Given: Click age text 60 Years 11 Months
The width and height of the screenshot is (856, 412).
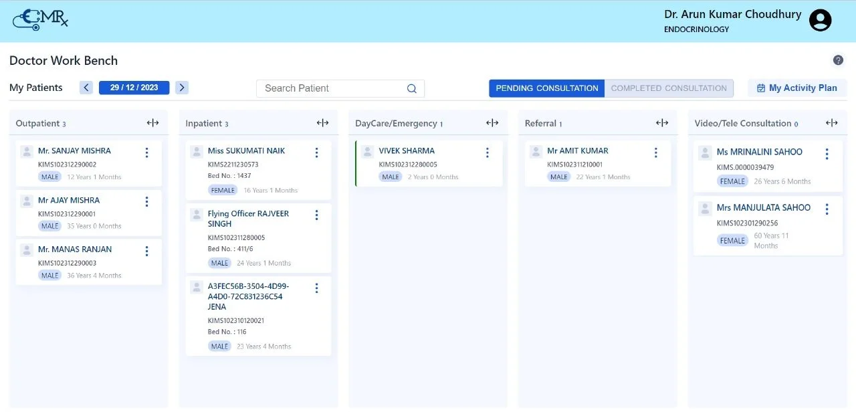Looking at the screenshot, I should [x=771, y=241].
